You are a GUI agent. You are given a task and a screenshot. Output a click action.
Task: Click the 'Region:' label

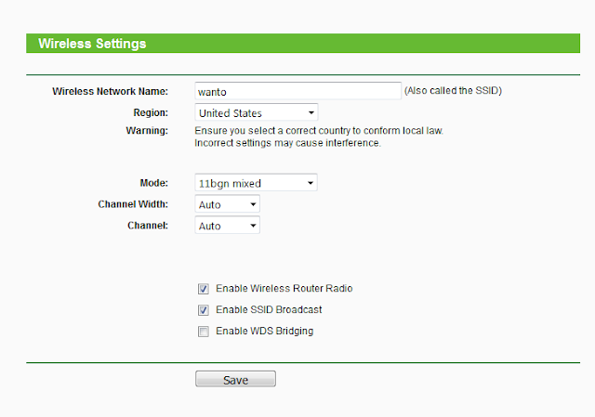coord(151,112)
